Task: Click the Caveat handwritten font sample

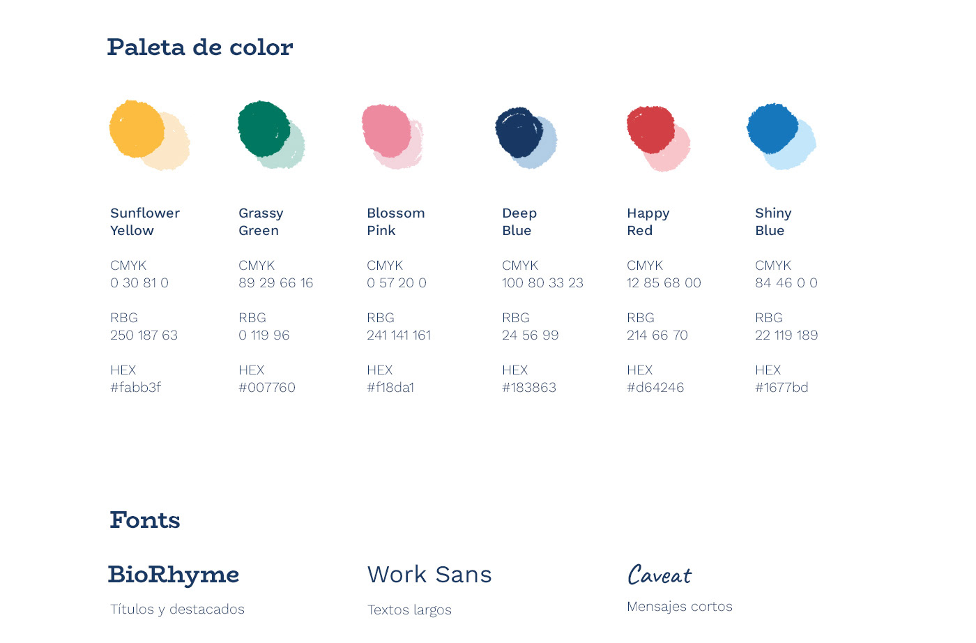Action: (x=659, y=575)
